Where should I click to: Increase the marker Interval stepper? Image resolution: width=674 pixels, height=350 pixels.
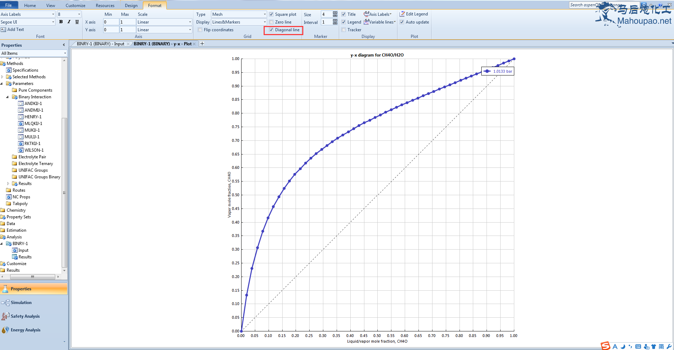(335, 20)
